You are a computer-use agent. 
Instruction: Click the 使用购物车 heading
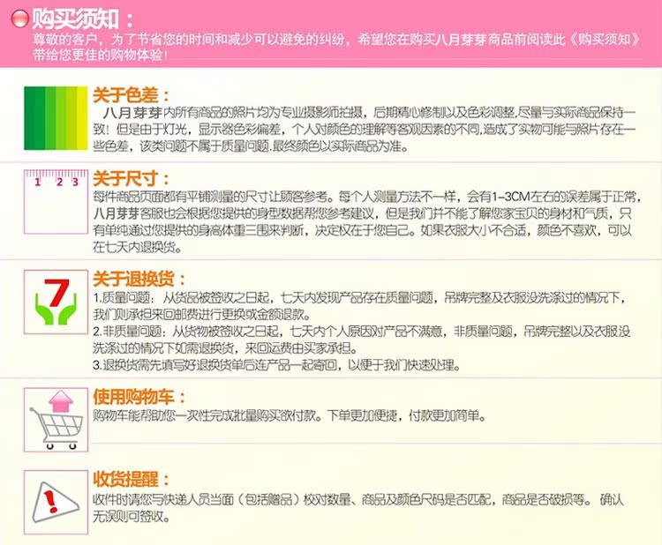click(139, 397)
